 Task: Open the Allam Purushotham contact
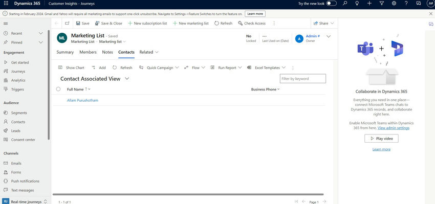pos(83,100)
